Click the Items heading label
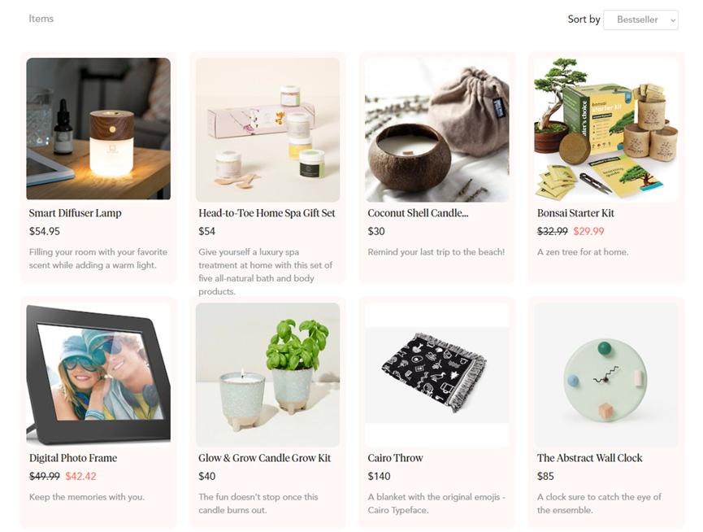703x532 pixels. [x=41, y=19]
